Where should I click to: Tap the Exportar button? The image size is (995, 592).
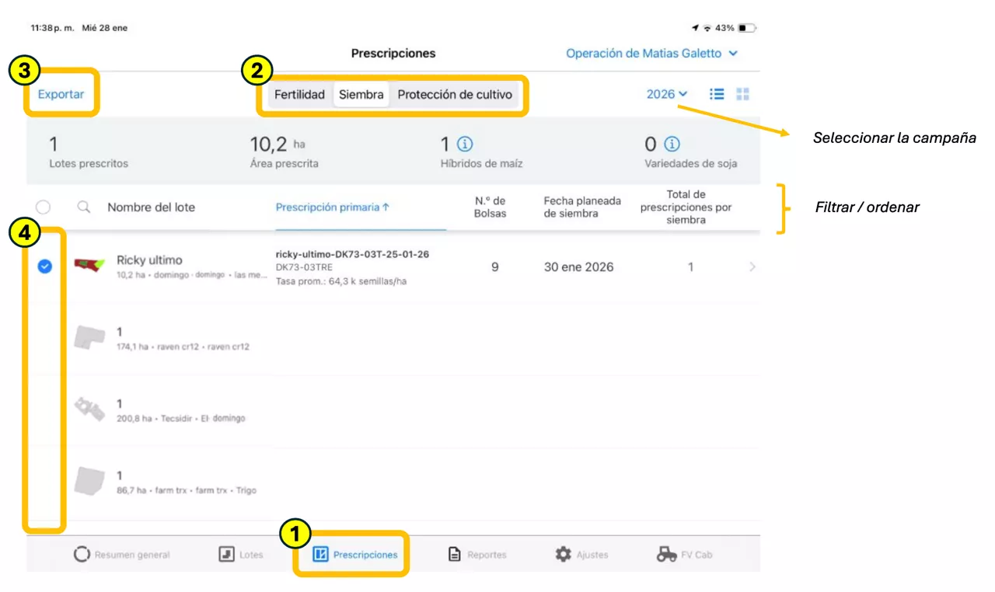(61, 94)
